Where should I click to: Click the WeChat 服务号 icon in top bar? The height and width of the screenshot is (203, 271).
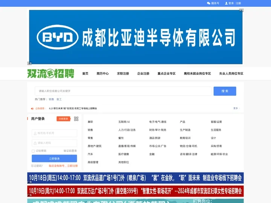[x=209, y=3]
